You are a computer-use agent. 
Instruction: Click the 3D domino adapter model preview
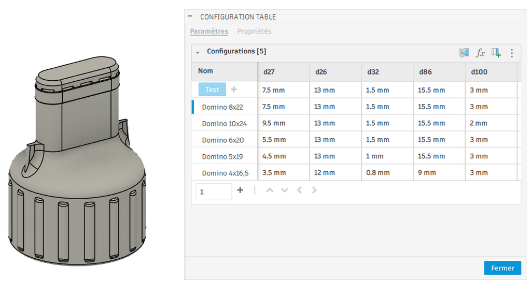(77, 160)
